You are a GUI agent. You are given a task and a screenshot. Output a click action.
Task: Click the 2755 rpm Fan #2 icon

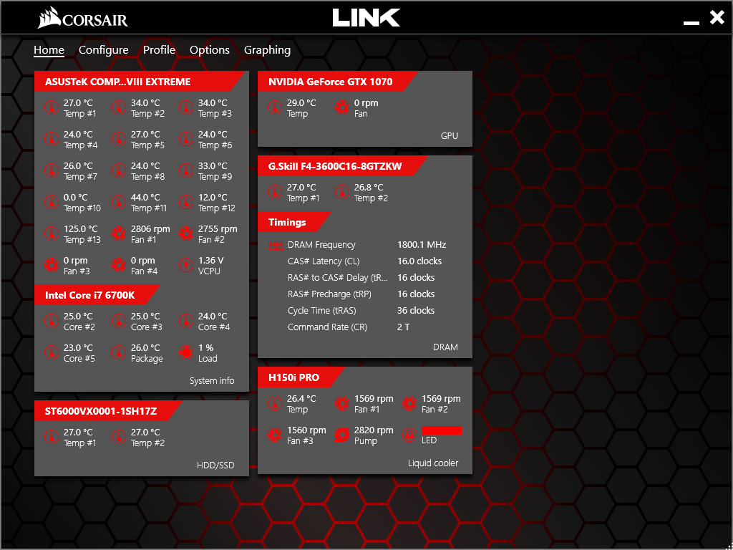pos(186,234)
